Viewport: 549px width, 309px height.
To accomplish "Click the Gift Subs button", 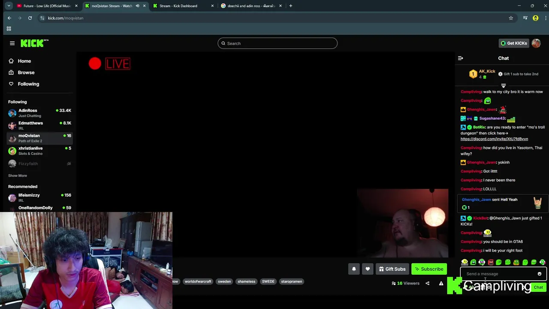I will 392,269.
